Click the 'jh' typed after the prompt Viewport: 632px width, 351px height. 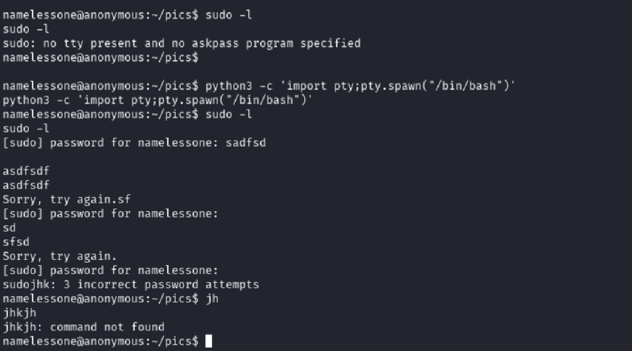[212, 299]
